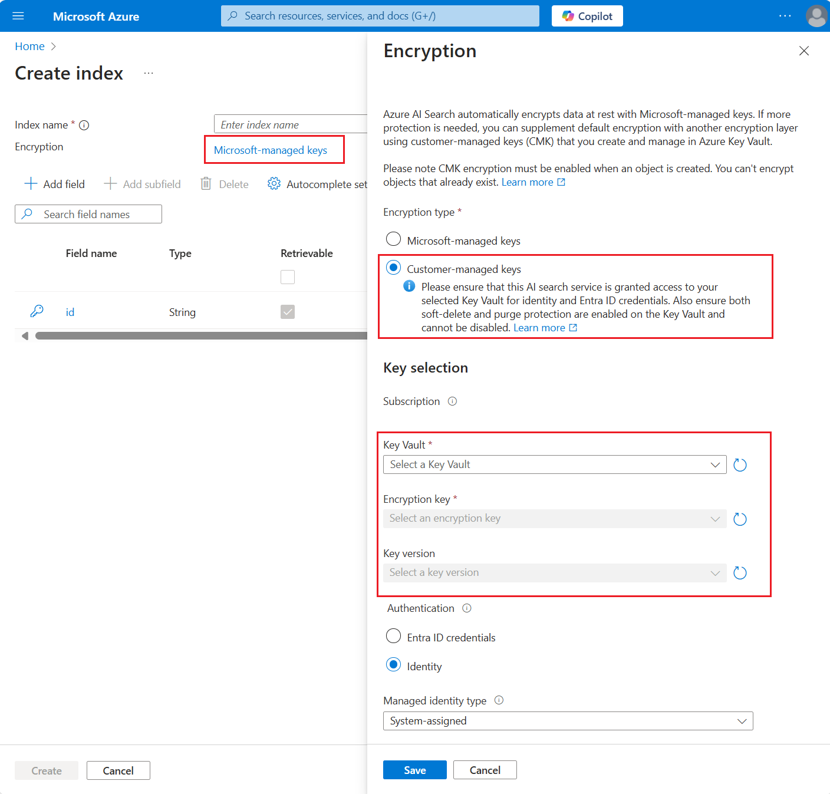The height and width of the screenshot is (794, 830).
Task: Open the user account avatar
Action: (816, 16)
